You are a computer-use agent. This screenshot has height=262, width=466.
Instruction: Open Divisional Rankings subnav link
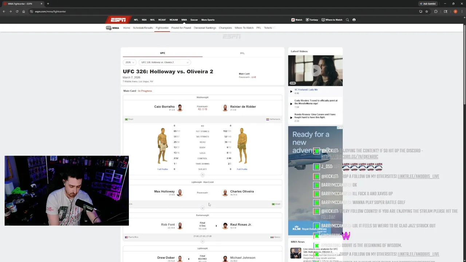click(205, 28)
